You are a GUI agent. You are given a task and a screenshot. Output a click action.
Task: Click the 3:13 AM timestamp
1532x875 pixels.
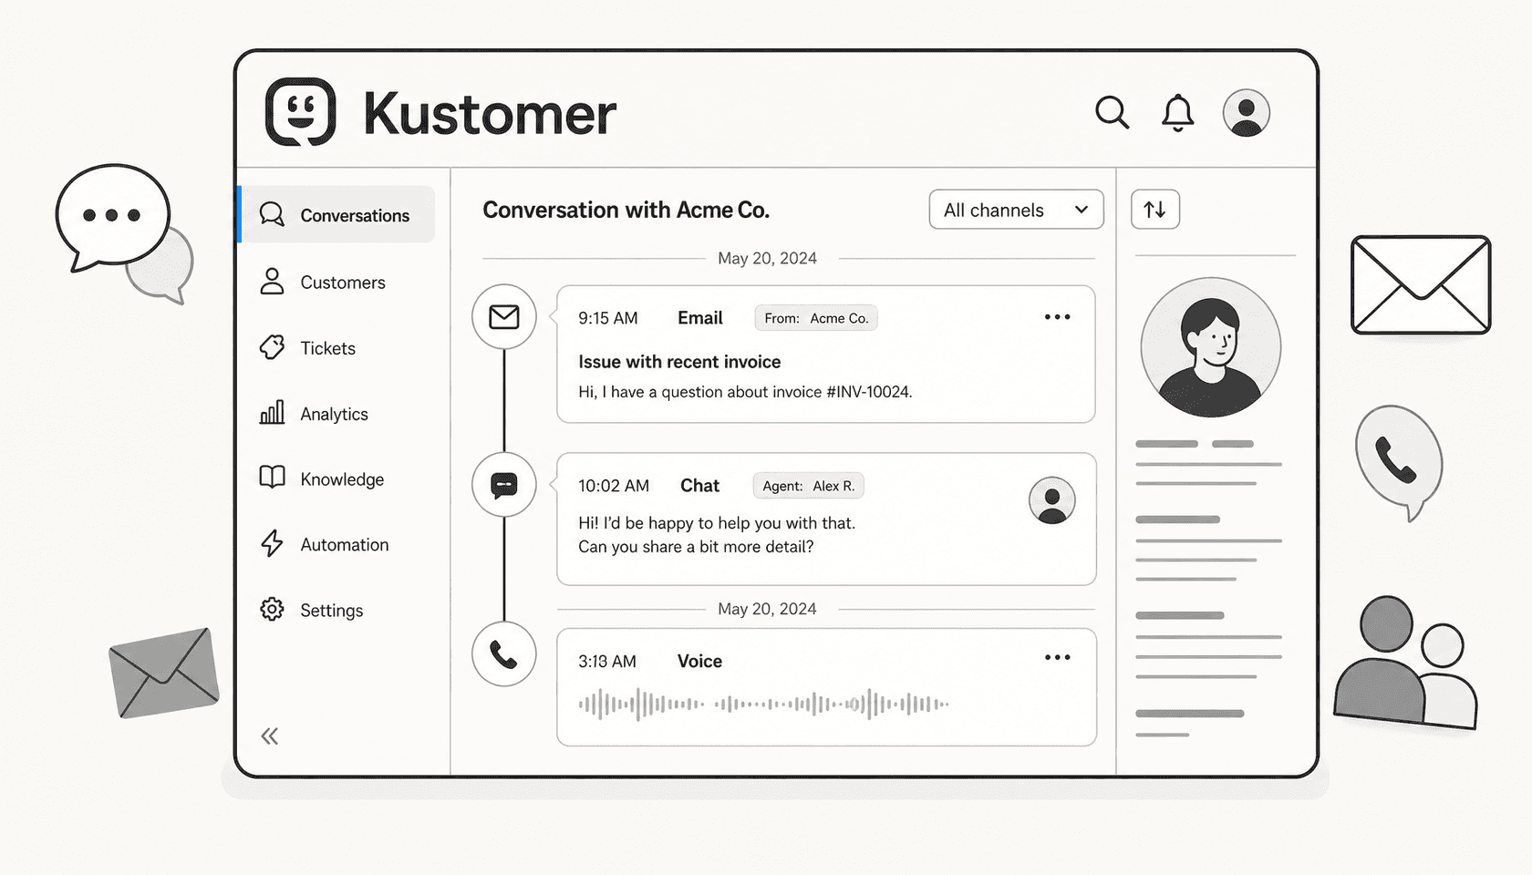[607, 661]
